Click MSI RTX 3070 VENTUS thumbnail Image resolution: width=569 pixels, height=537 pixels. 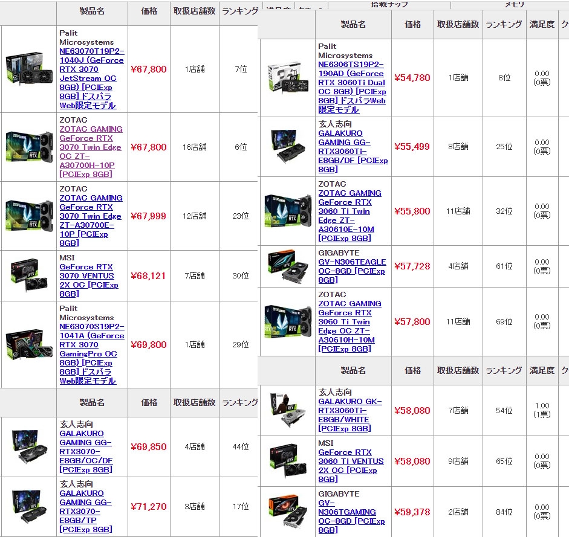click(x=29, y=275)
